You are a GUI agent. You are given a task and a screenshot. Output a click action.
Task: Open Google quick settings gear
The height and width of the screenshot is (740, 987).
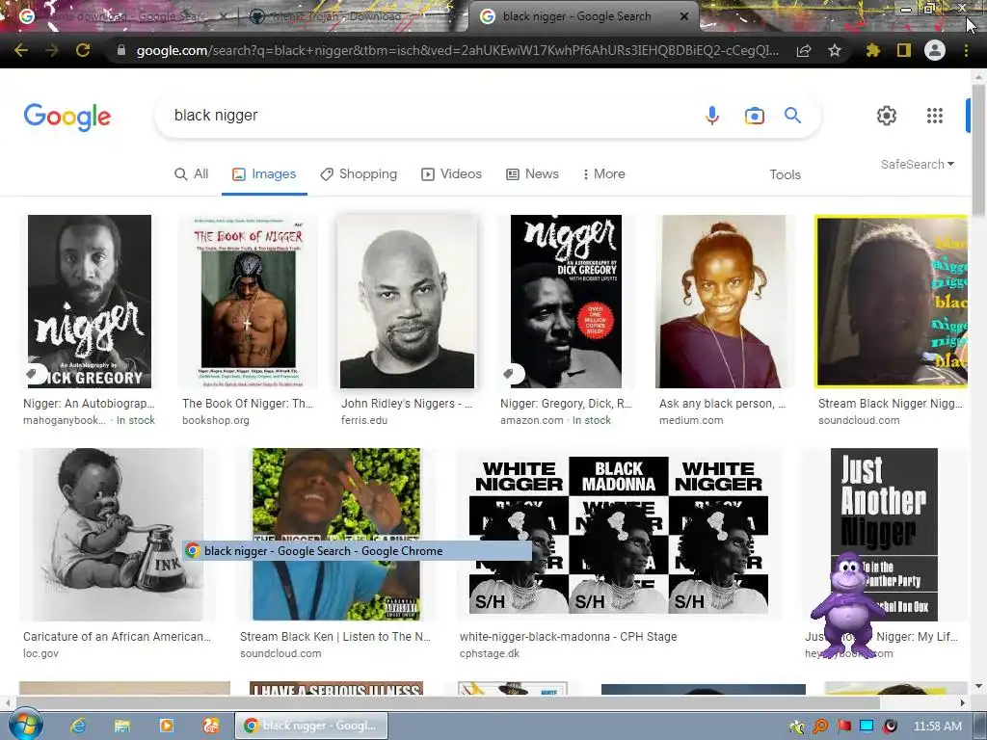(887, 116)
